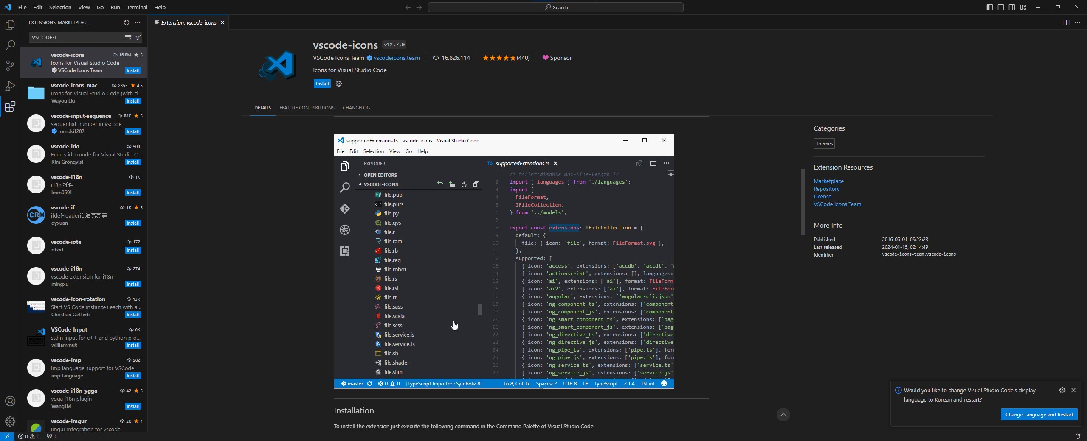The height and width of the screenshot is (441, 1087).
Task: Refresh the extensions marketplace list
Action: point(126,22)
